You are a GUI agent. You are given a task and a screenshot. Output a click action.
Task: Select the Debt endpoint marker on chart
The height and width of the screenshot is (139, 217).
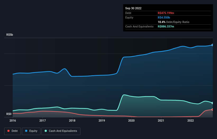[213, 110]
